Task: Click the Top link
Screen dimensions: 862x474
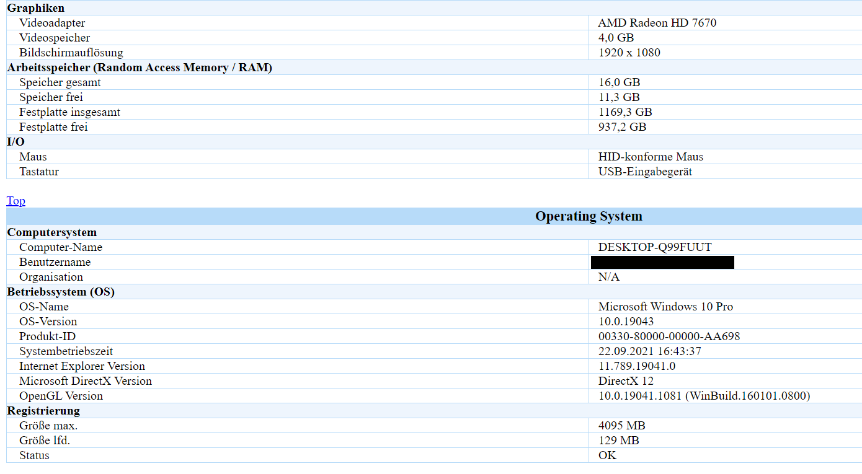Action: click(16, 201)
